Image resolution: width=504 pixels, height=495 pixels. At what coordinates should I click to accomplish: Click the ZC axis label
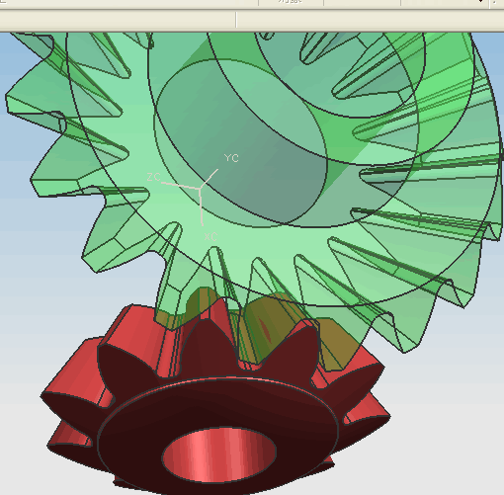153,177
